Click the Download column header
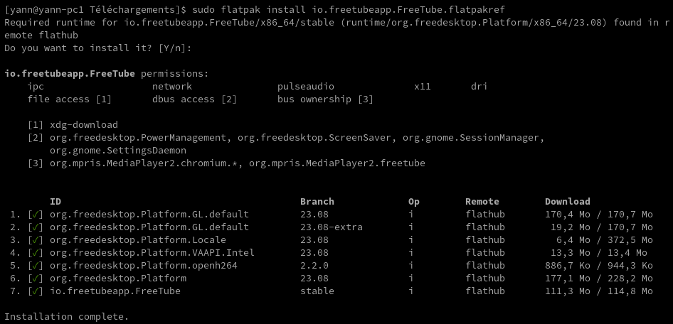 coord(568,202)
